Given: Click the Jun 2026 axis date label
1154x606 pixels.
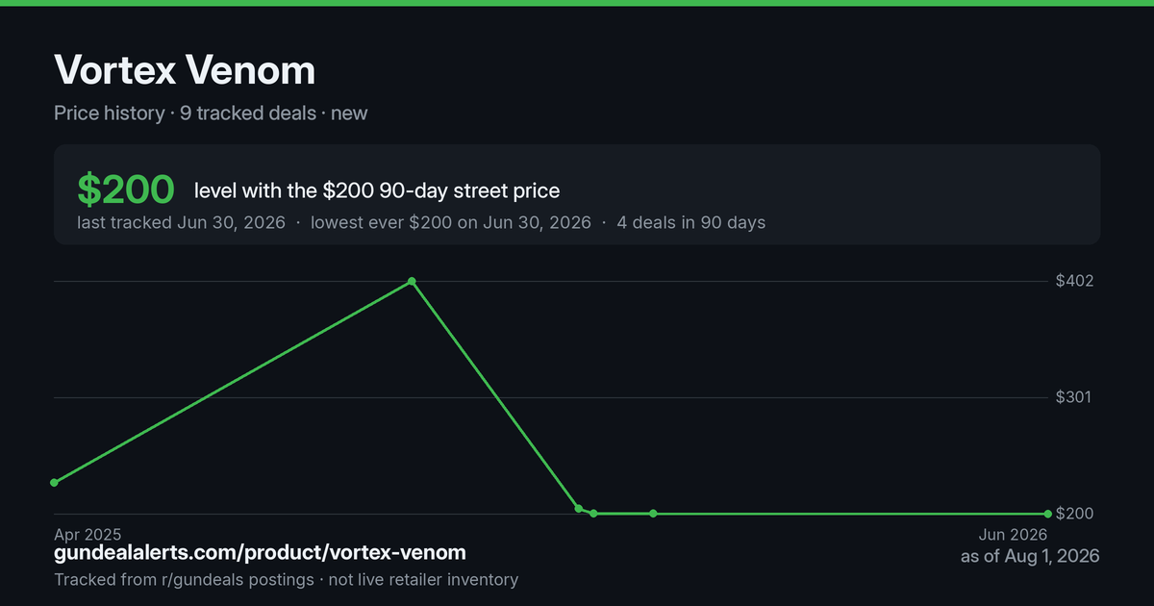Looking at the screenshot, I should coord(1013,534).
